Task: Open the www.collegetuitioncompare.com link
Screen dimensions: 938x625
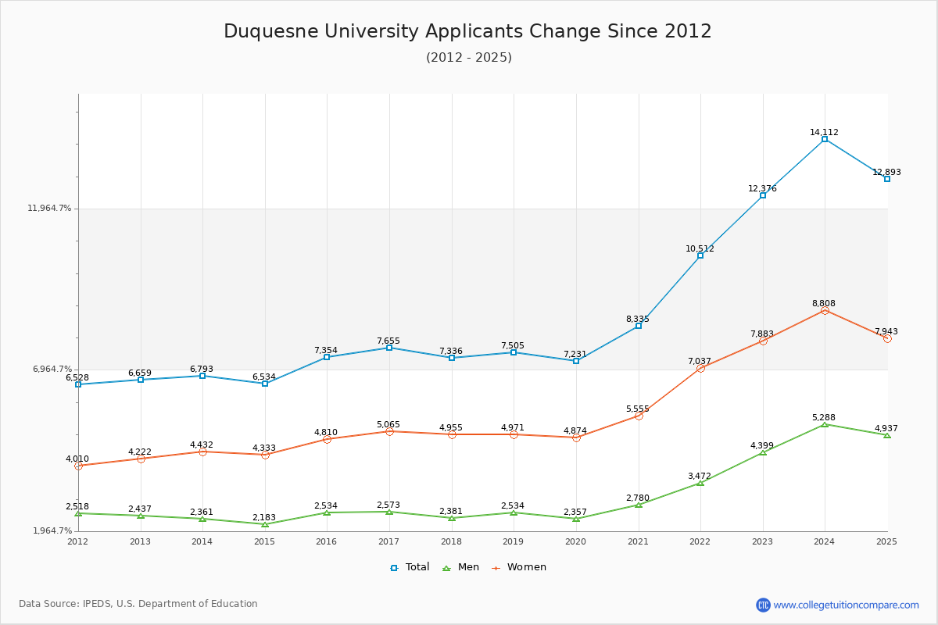Action: click(847, 605)
